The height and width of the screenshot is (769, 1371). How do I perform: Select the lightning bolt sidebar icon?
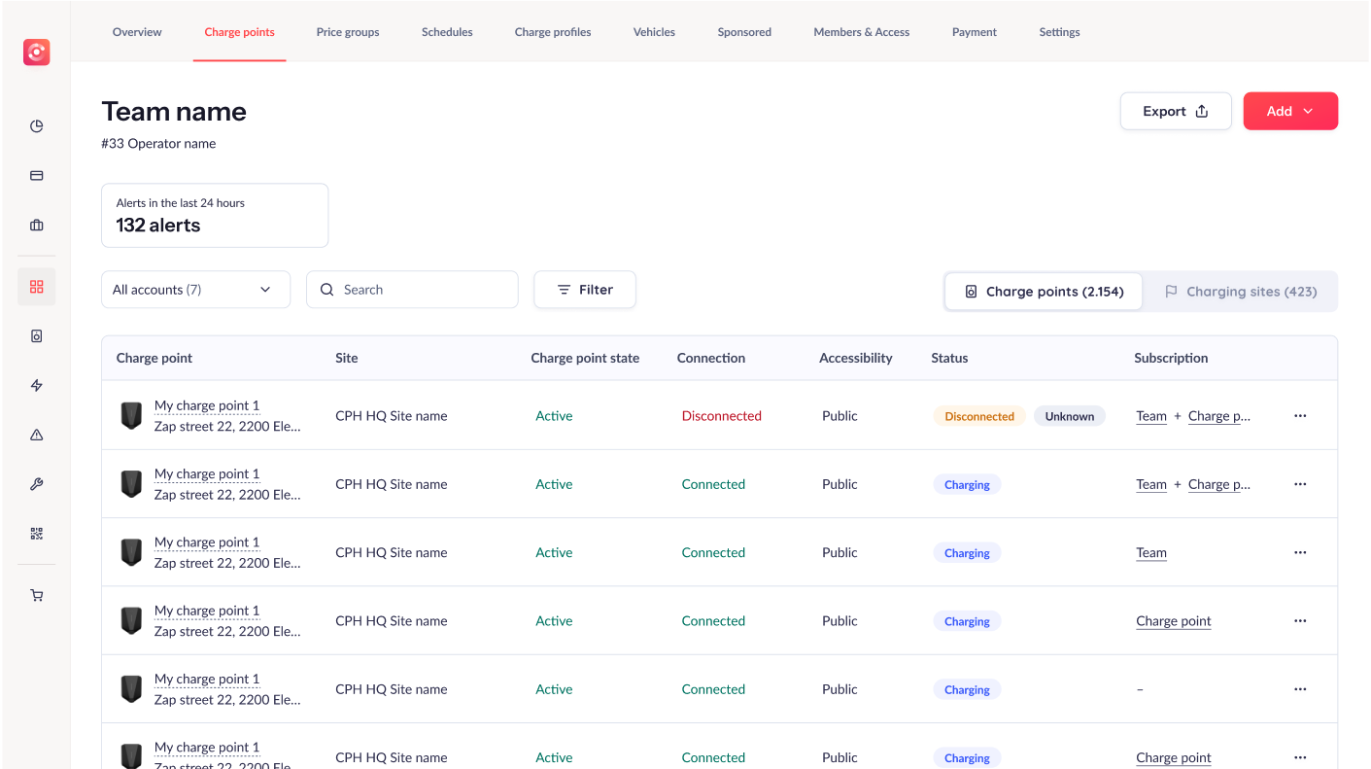click(37, 386)
